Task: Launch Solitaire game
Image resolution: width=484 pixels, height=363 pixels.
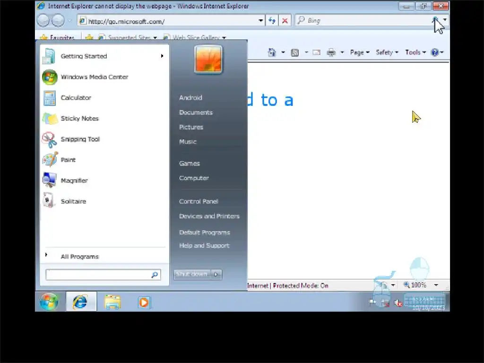Action: coord(104,201)
